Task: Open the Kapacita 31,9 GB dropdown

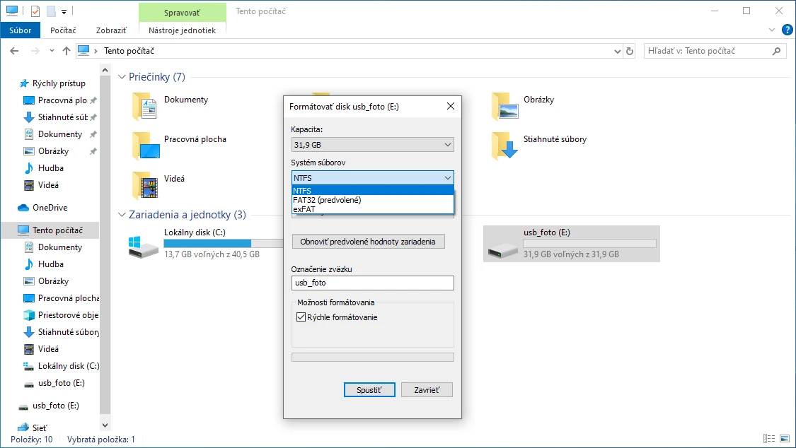Action: pos(373,145)
